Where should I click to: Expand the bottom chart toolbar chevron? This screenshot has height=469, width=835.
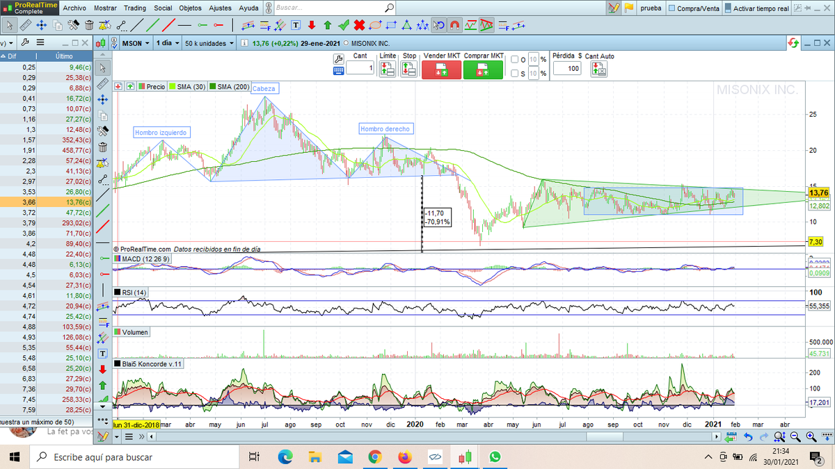(x=141, y=437)
